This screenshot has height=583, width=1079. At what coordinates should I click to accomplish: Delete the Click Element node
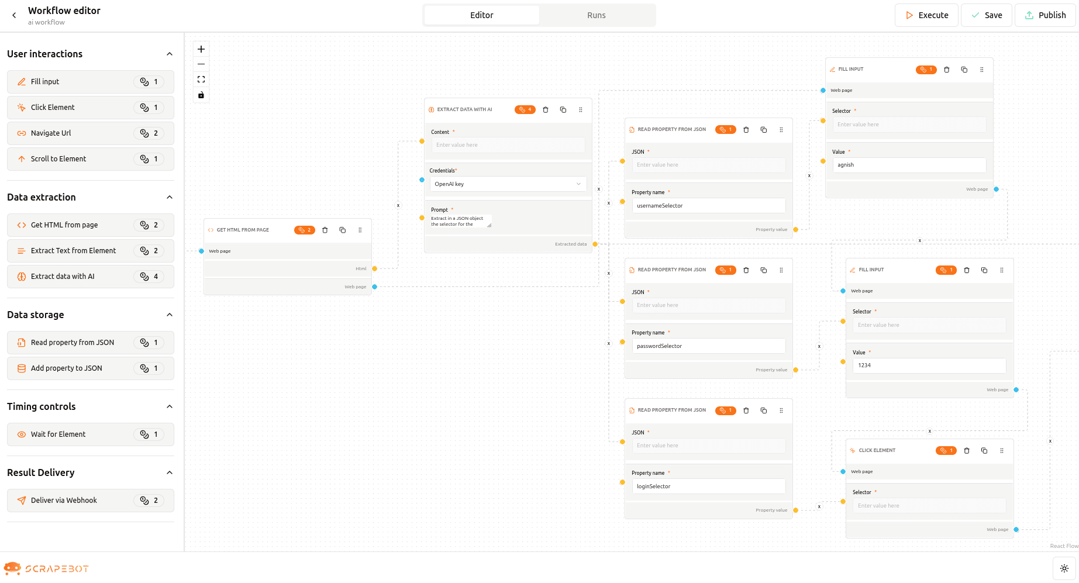pos(967,451)
